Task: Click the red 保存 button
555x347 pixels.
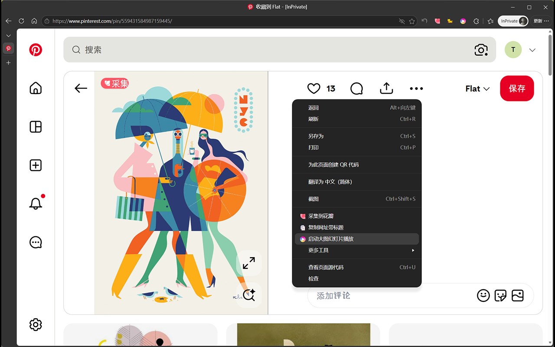Action: pyautogui.click(x=517, y=88)
